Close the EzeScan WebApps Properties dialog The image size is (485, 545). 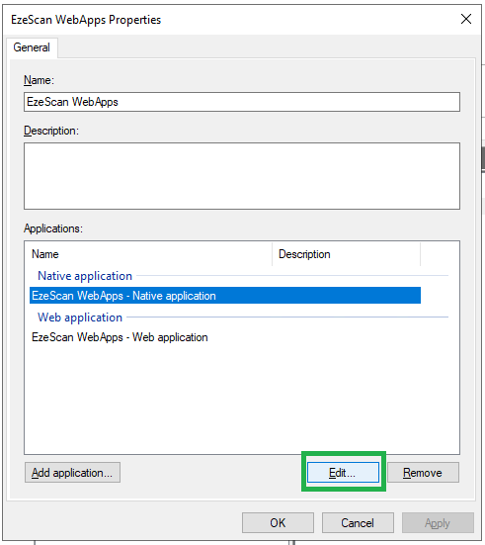point(466,19)
